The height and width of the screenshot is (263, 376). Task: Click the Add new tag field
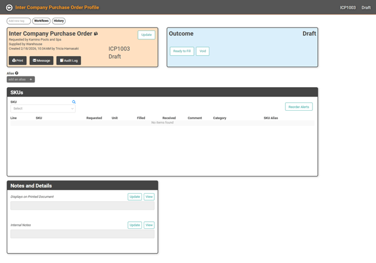19,21
